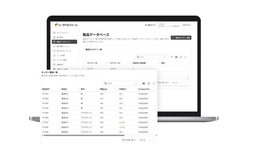The image size is (256, 144).
Task: Go to previous page in カッター製品一覧
Action: tap(150, 140)
